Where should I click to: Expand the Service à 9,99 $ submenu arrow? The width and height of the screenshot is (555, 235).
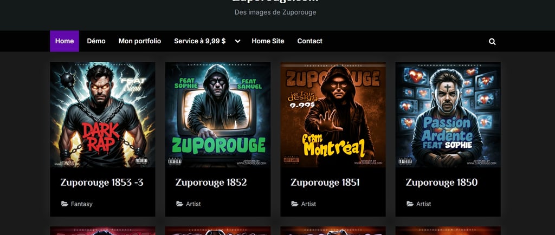237,41
